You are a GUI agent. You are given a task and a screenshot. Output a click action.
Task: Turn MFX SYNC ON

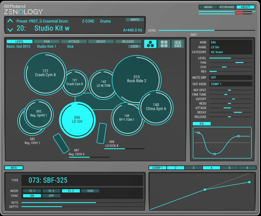(32, 196)
